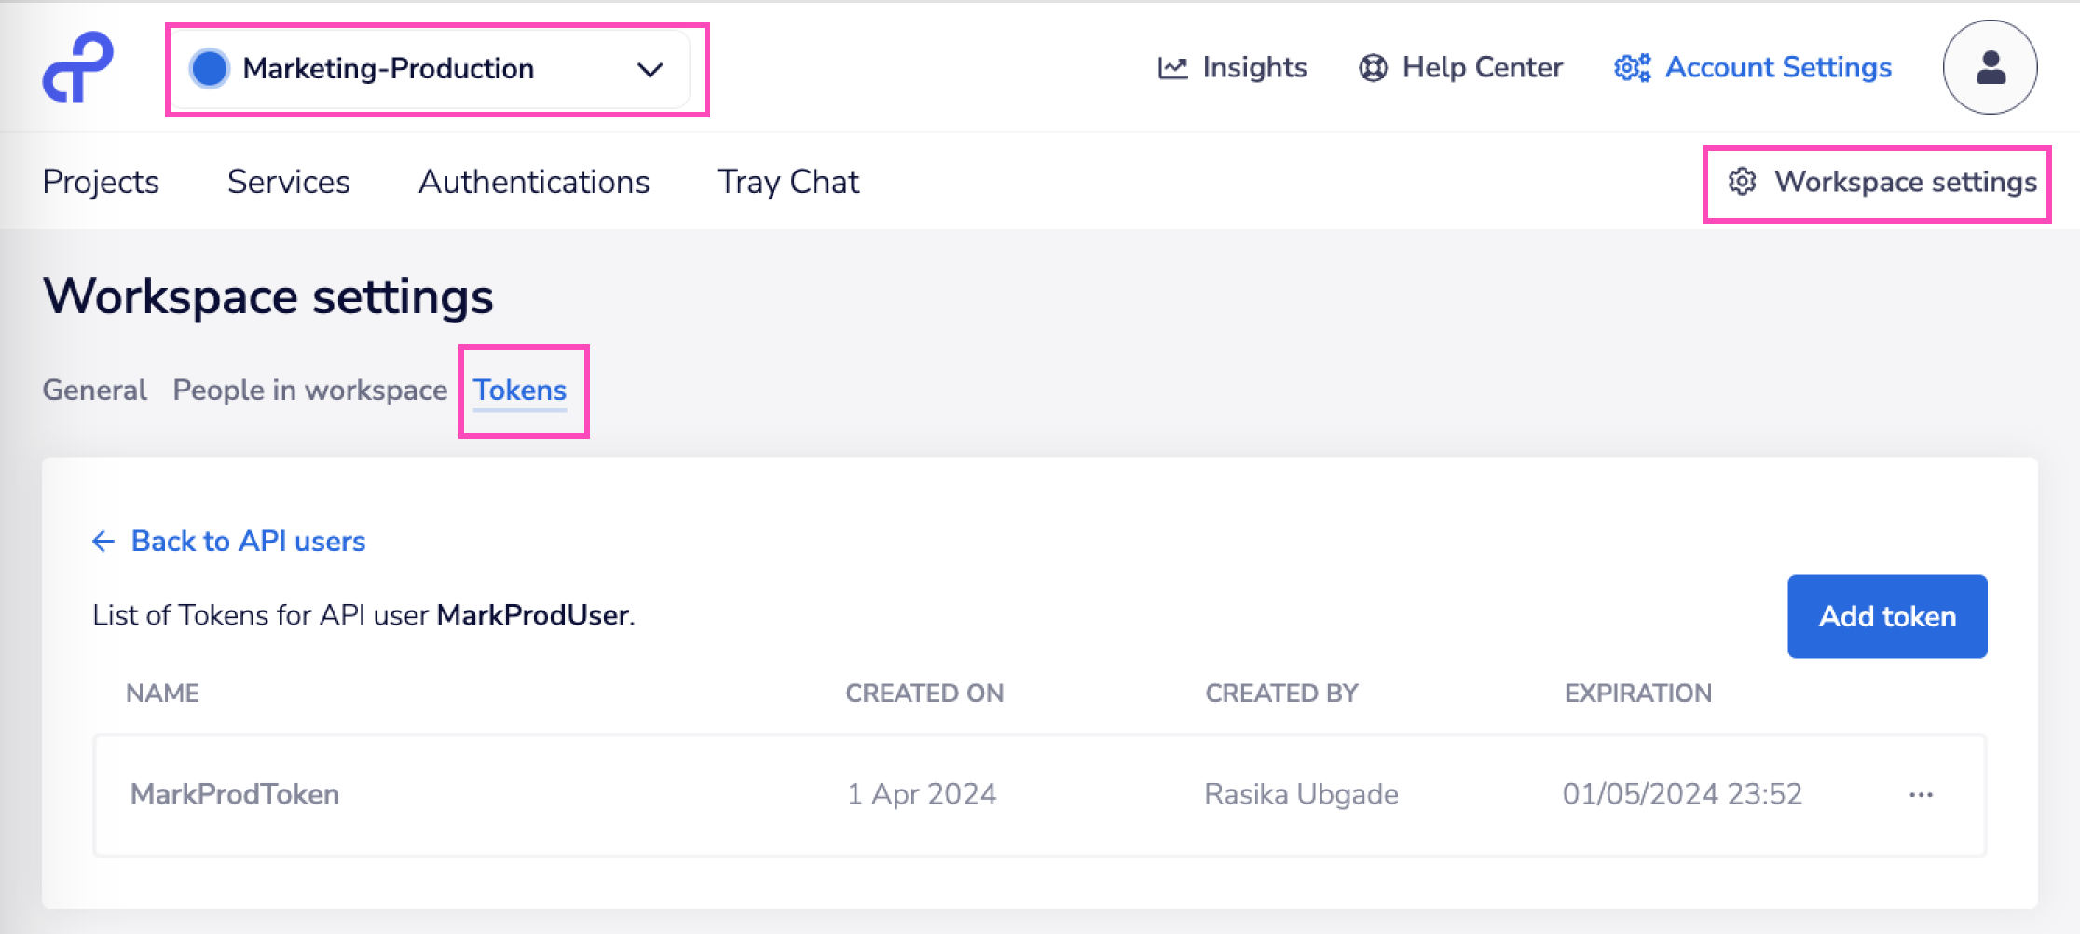The height and width of the screenshot is (934, 2080).
Task: Click the Tray logo icon
Action: [78, 67]
